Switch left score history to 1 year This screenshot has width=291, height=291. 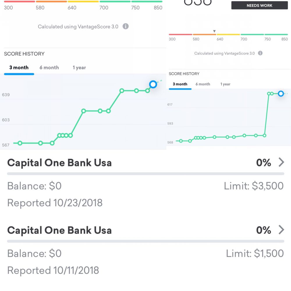coord(79,68)
